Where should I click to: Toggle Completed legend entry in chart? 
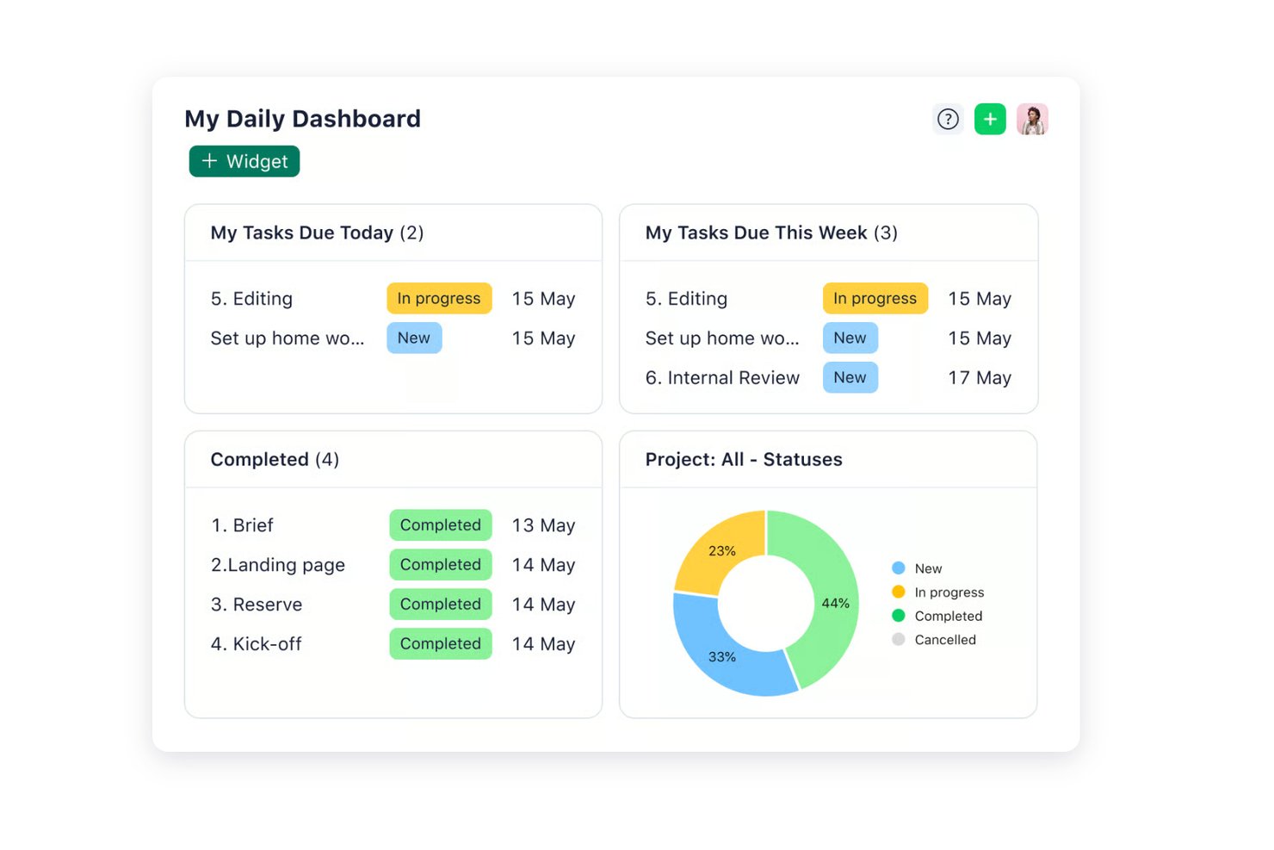(x=937, y=616)
